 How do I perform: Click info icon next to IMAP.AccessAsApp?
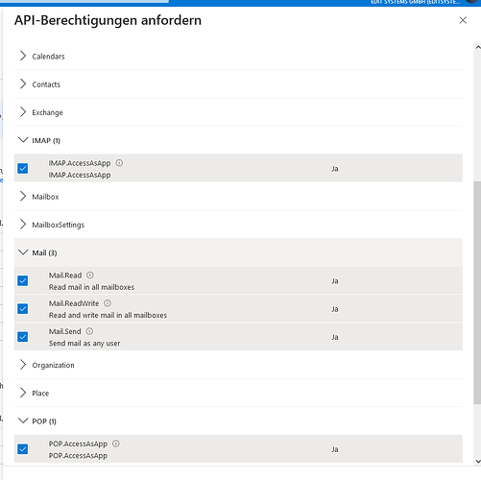[x=119, y=163]
